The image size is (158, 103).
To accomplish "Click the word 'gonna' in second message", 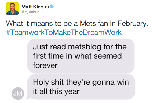I will [104, 83].
